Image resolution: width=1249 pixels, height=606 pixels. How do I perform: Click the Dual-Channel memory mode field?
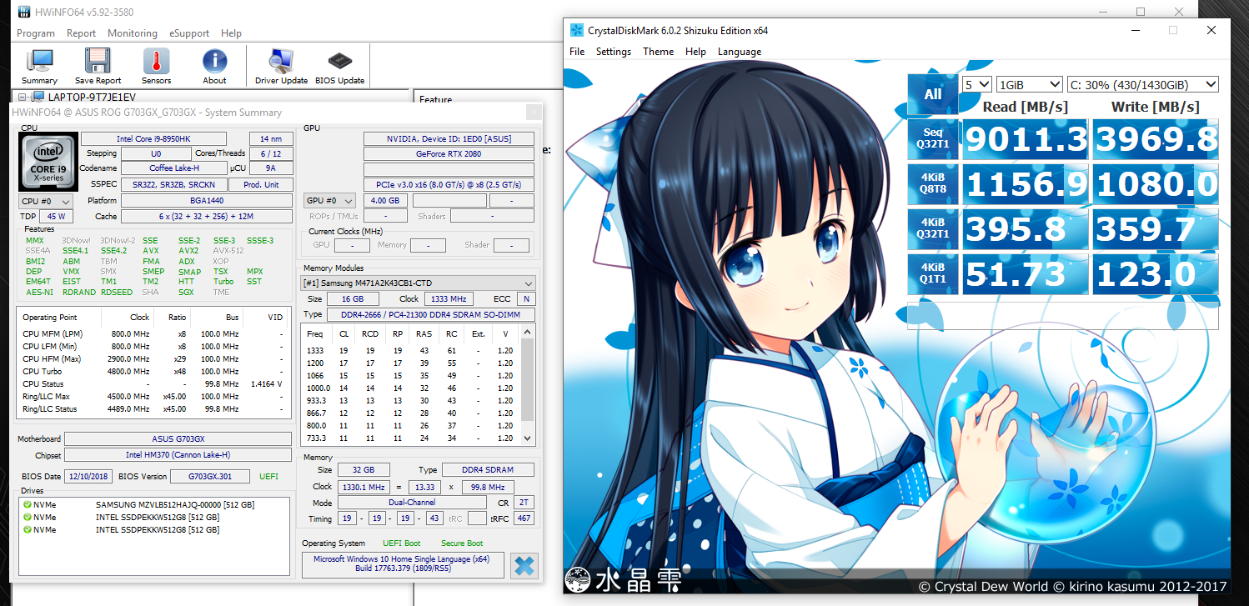pos(412,503)
